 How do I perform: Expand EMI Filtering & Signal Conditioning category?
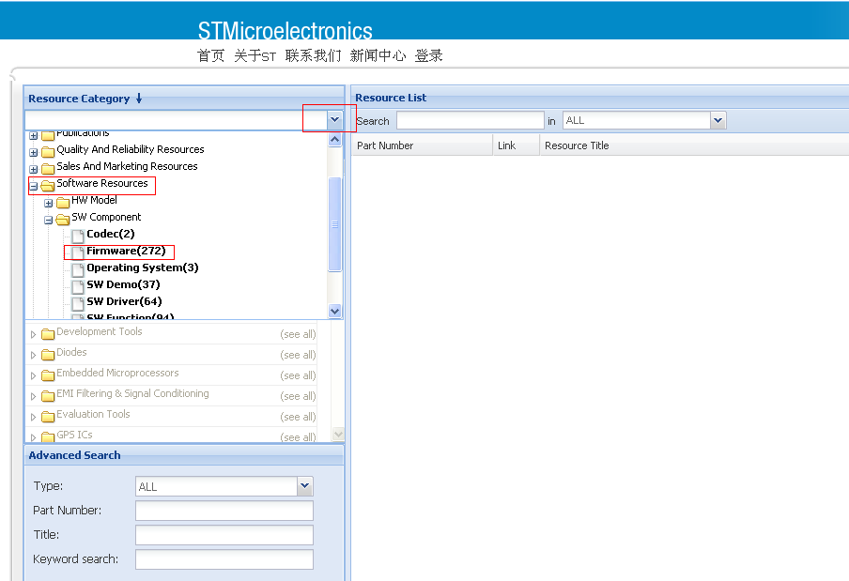(x=33, y=396)
